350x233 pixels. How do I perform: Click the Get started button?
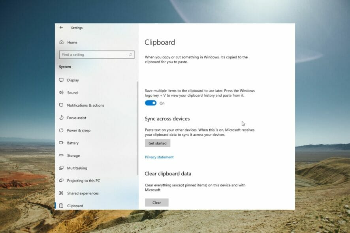click(158, 143)
